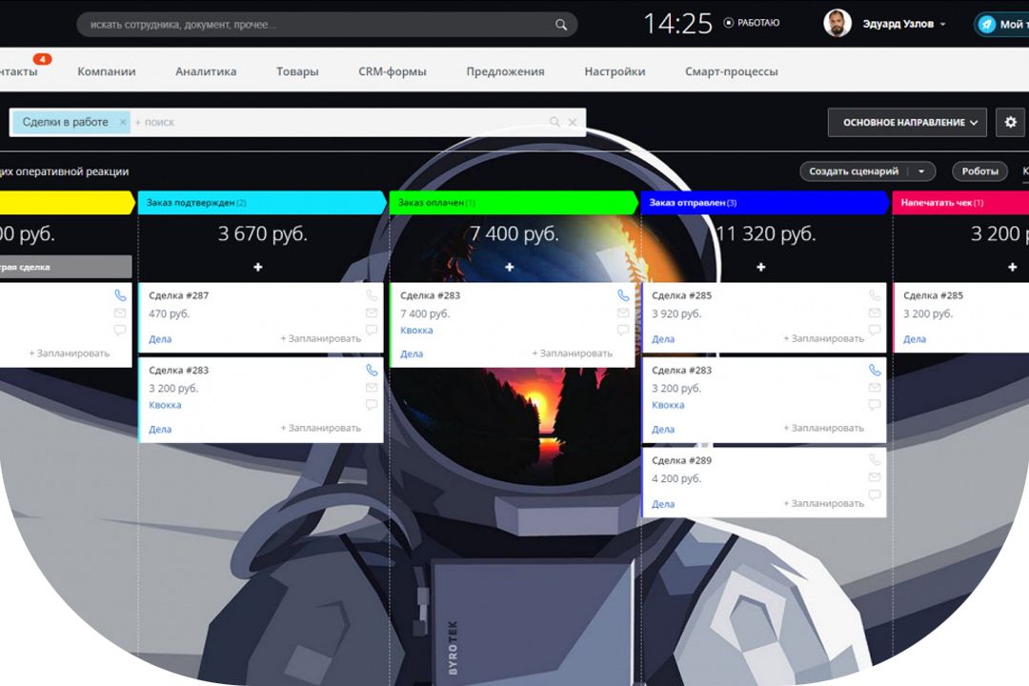Click the phone icon on deal #287 card
This screenshot has width=1029, height=686.
pyautogui.click(x=372, y=295)
